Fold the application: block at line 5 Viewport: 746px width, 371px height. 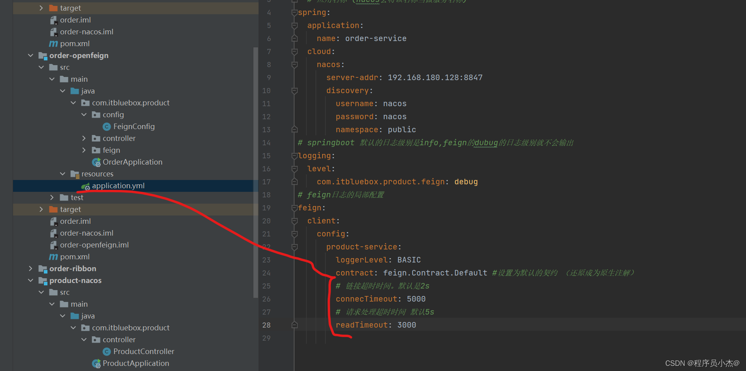pos(295,26)
